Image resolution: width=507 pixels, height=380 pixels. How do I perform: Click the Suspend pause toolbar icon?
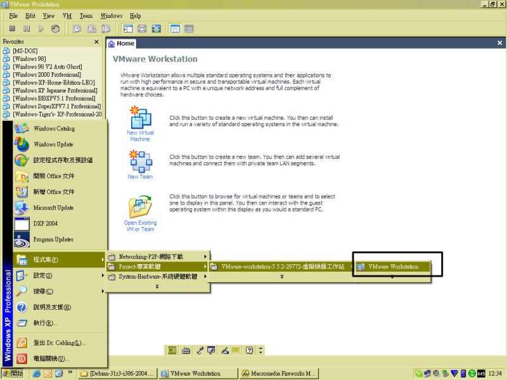(x=27, y=28)
